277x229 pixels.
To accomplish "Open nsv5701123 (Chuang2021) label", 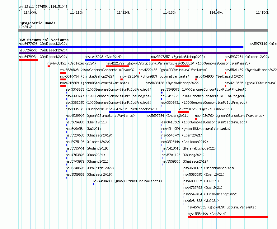I will pyautogui.click(x=183, y=155).
